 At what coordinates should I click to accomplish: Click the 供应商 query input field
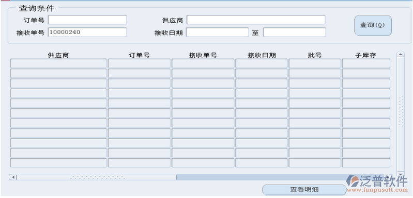tap(256, 20)
